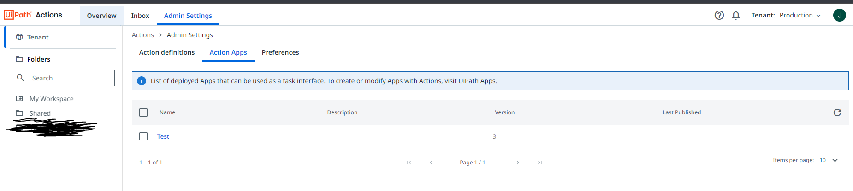Jump to the last page arrow
853x191 pixels.
(x=540, y=163)
